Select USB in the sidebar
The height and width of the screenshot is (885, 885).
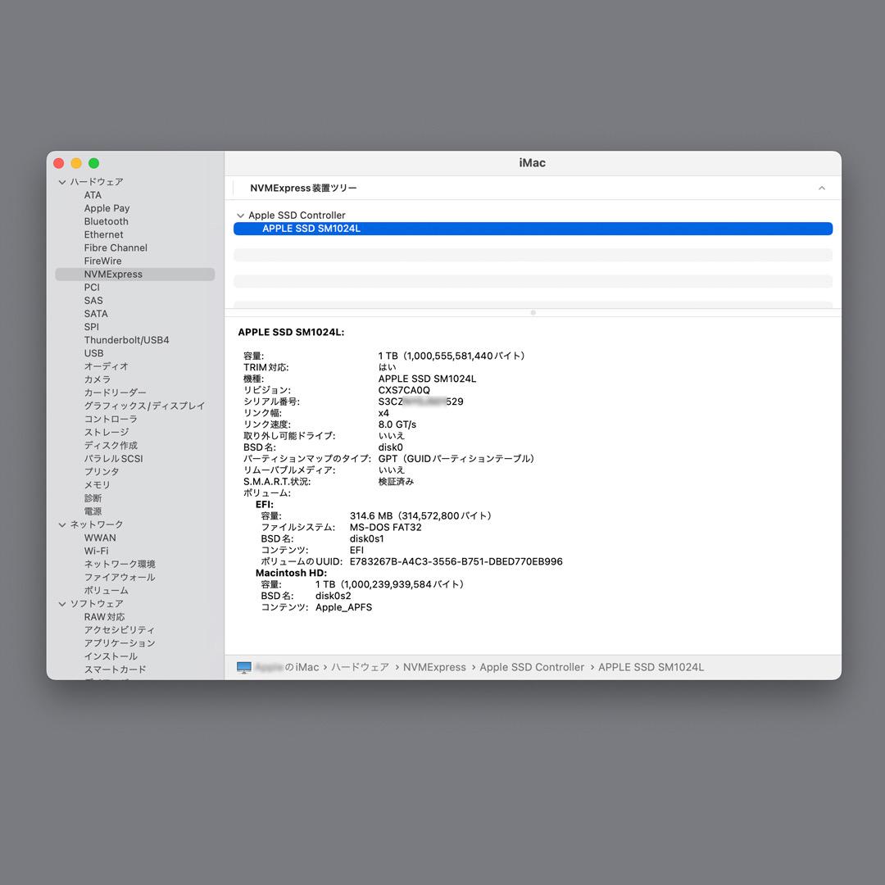93,353
